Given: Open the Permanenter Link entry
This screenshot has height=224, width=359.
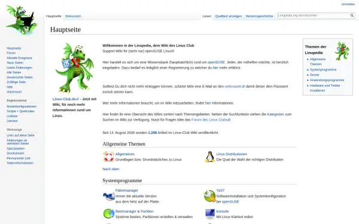Looking at the screenshot, I should point(19,158).
